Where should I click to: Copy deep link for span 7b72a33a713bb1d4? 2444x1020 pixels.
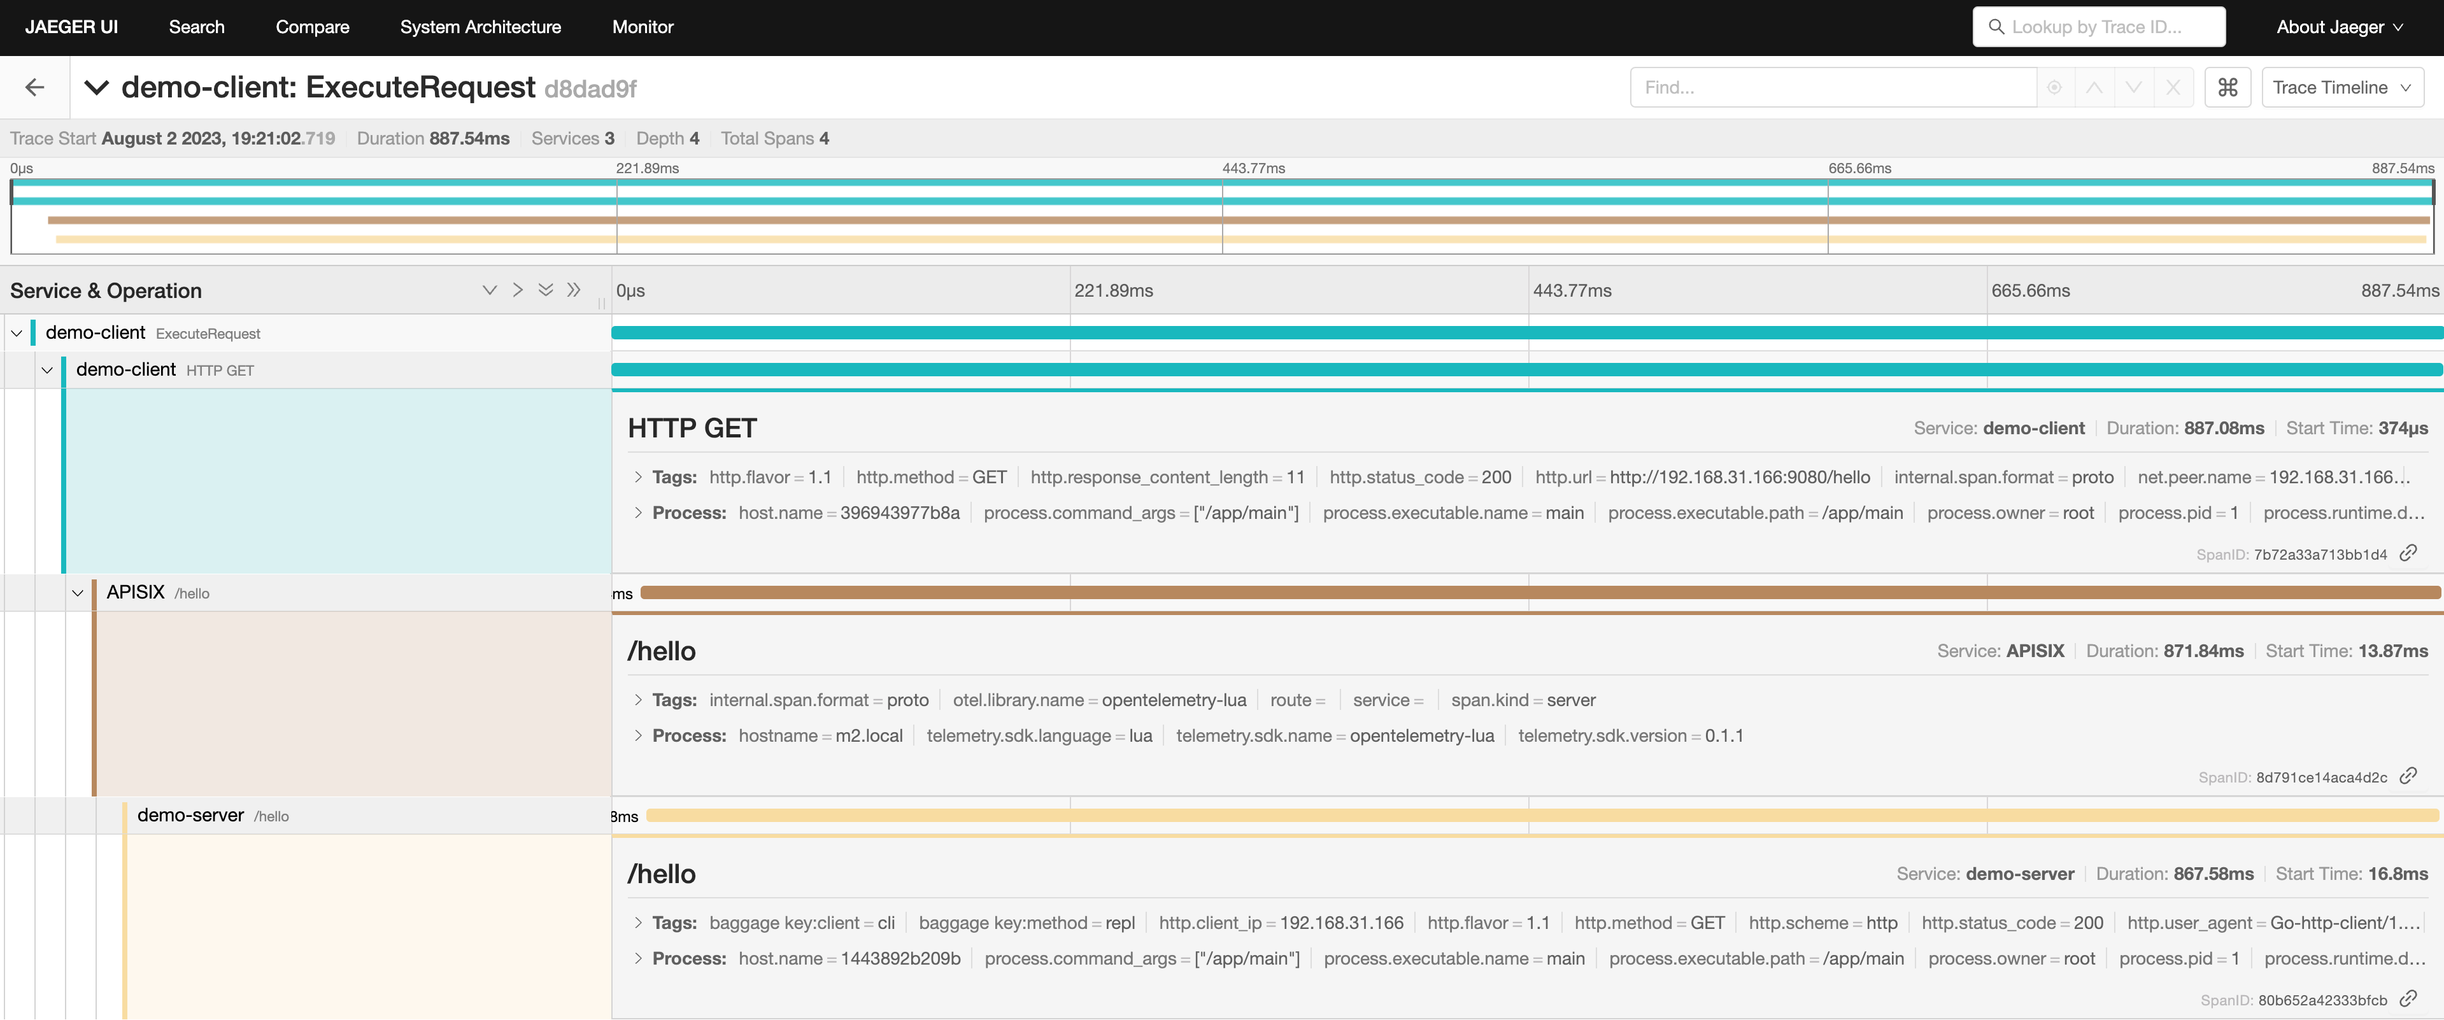(x=2408, y=553)
